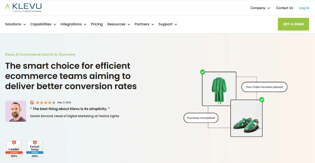Click the Klevu logo

click(23, 8)
